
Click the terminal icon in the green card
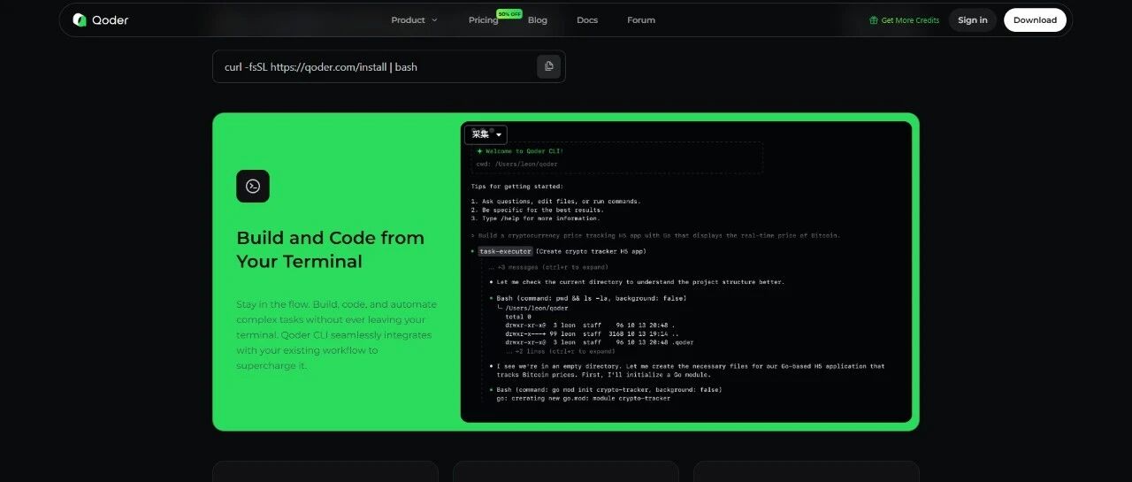coord(253,186)
